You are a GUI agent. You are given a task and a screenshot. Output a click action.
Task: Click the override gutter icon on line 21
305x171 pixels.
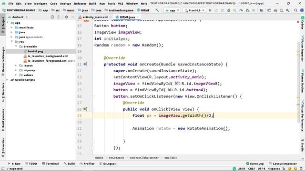pos(85,64)
